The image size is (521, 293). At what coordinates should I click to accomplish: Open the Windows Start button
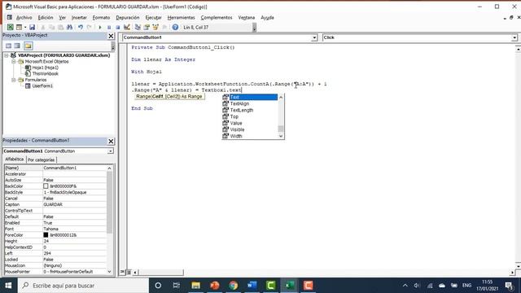9,286
